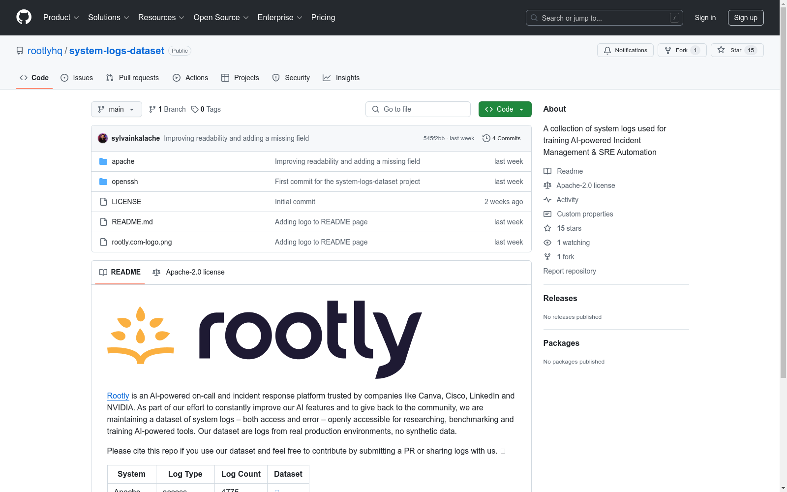Select the README tab in file viewer

[x=120, y=272]
